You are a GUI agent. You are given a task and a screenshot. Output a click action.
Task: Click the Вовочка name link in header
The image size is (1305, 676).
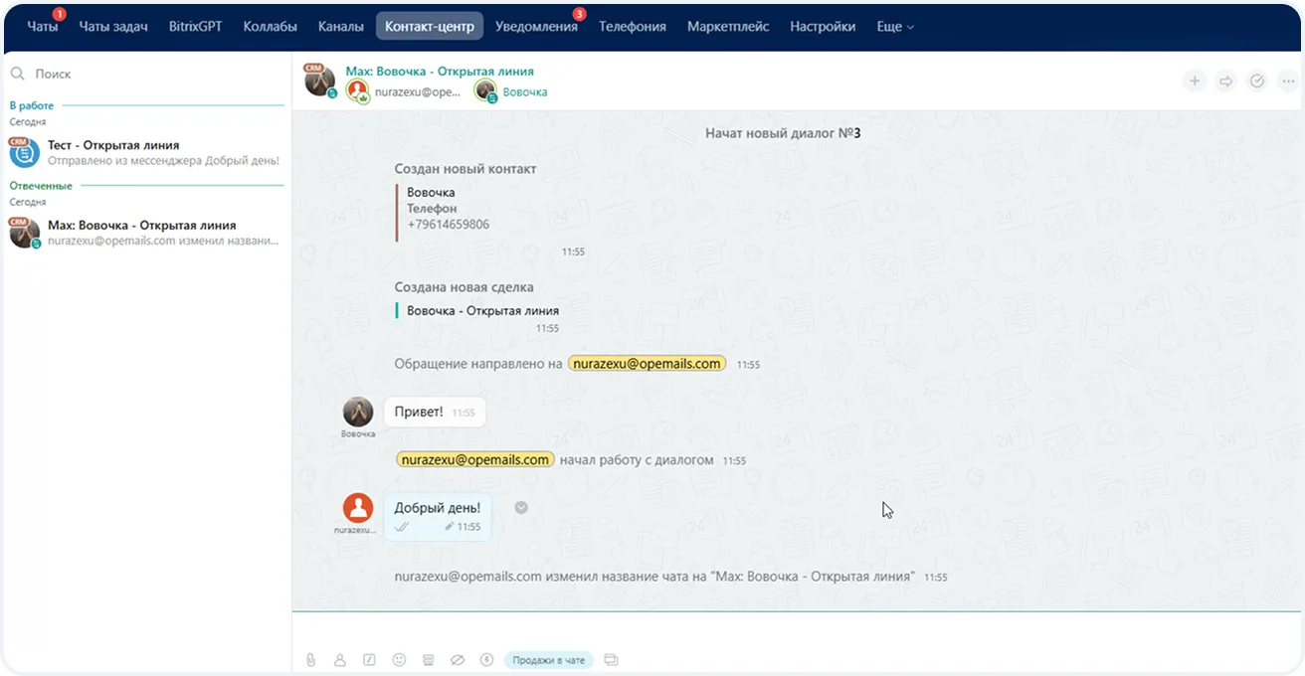tap(525, 92)
